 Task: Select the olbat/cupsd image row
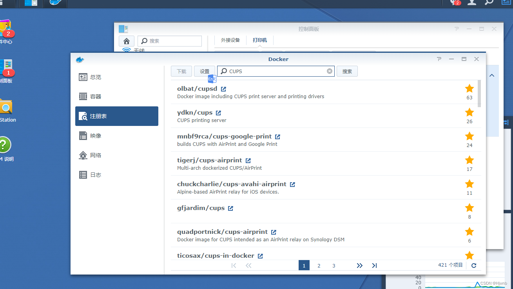coord(324,92)
